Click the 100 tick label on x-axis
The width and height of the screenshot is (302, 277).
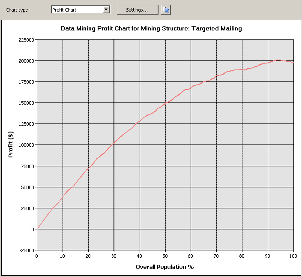pos(293,256)
